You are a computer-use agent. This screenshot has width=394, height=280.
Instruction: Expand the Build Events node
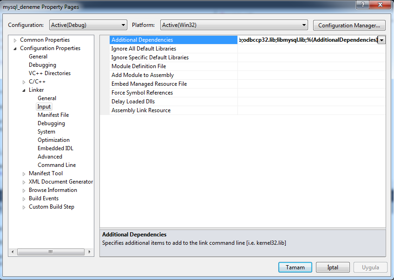click(x=24, y=199)
